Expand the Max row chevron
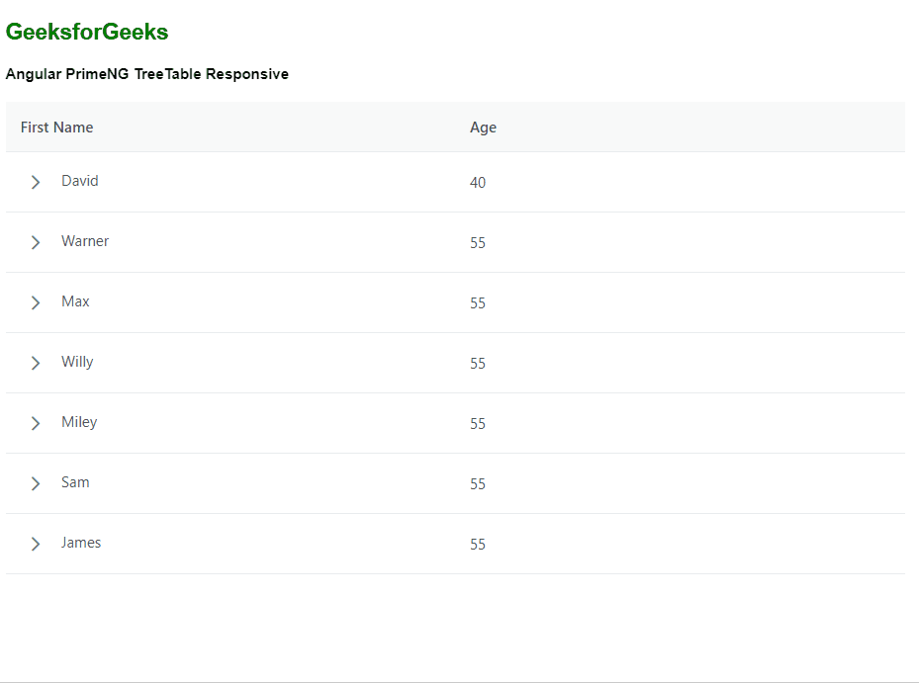This screenshot has height=683, width=919. (36, 302)
